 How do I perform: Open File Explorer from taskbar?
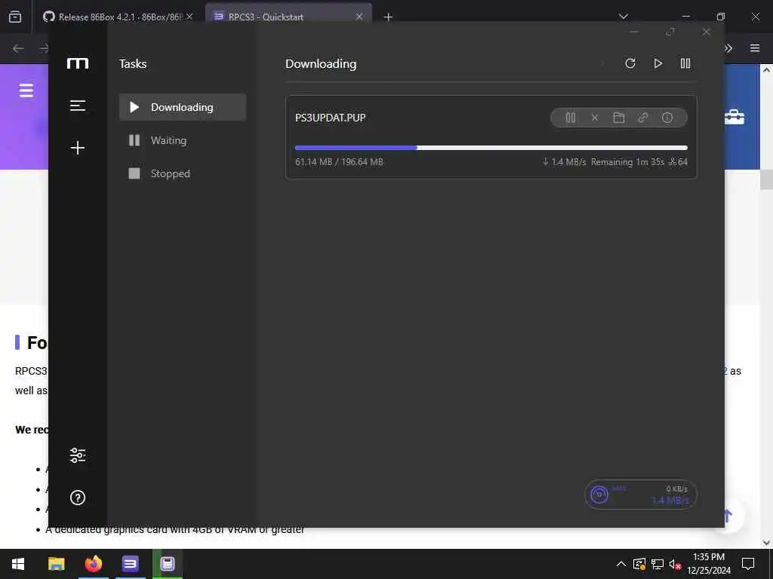pyautogui.click(x=56, y=564)
